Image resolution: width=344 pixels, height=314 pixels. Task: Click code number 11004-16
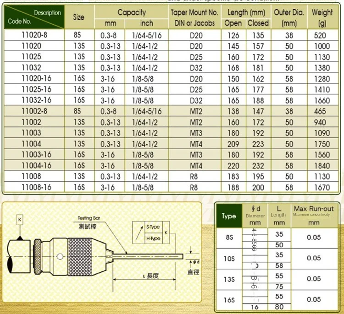pyautogui.click(x=36, y=166)
